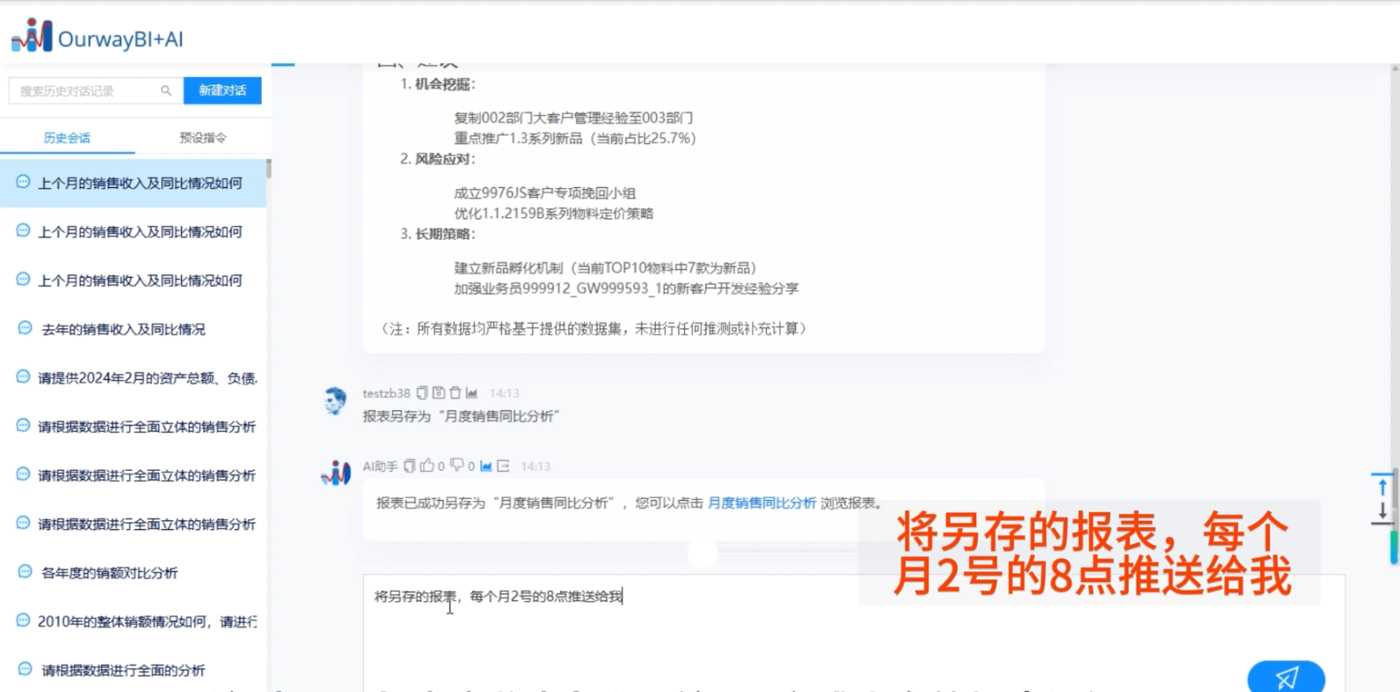The width and height of the screenshot is (1400, 692).
Task: Click the chat bubble icon beside 请提供2024年2月的资产总额
Action: tap(23, 377)
